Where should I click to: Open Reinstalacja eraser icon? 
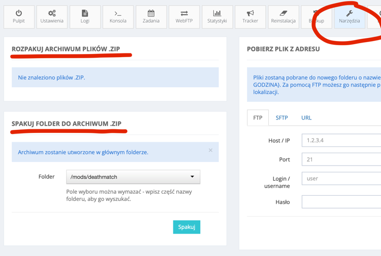pos(283,14)
